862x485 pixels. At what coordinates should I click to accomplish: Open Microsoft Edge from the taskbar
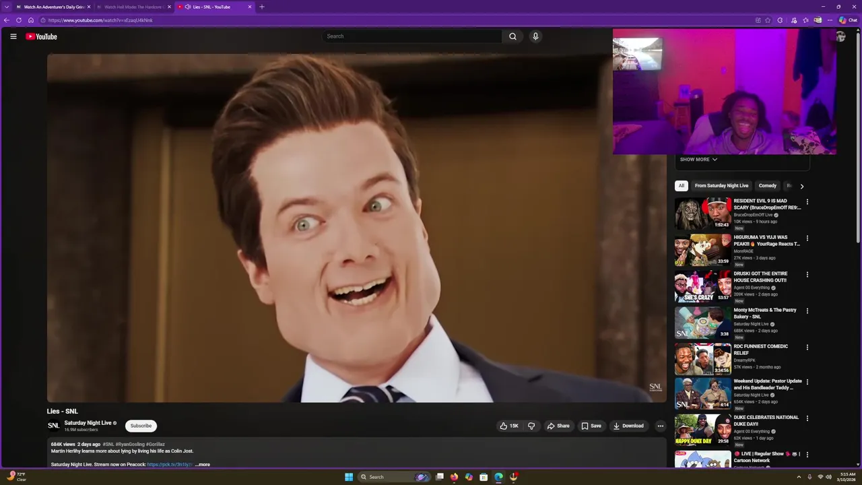(x=498, y=477)
